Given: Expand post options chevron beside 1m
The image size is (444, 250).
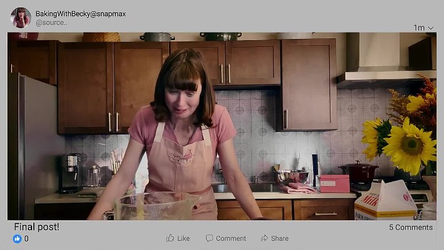Looking at the screenshot, I should pyautogui.click(x=430, y=28).
